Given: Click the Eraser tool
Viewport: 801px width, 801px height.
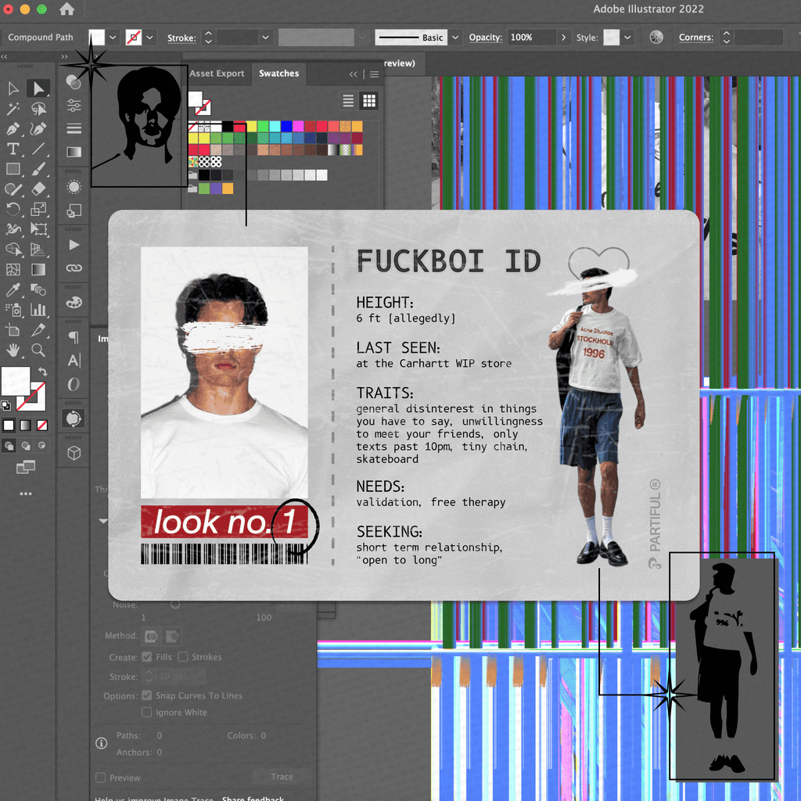Looking at the screenshot, I should [x=38, y=189].
